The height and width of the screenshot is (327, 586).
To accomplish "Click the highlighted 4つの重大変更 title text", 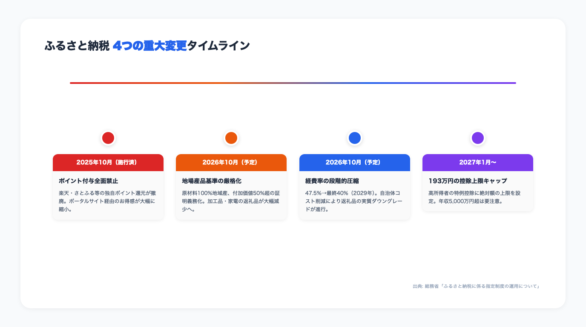I will coord(150,45).
